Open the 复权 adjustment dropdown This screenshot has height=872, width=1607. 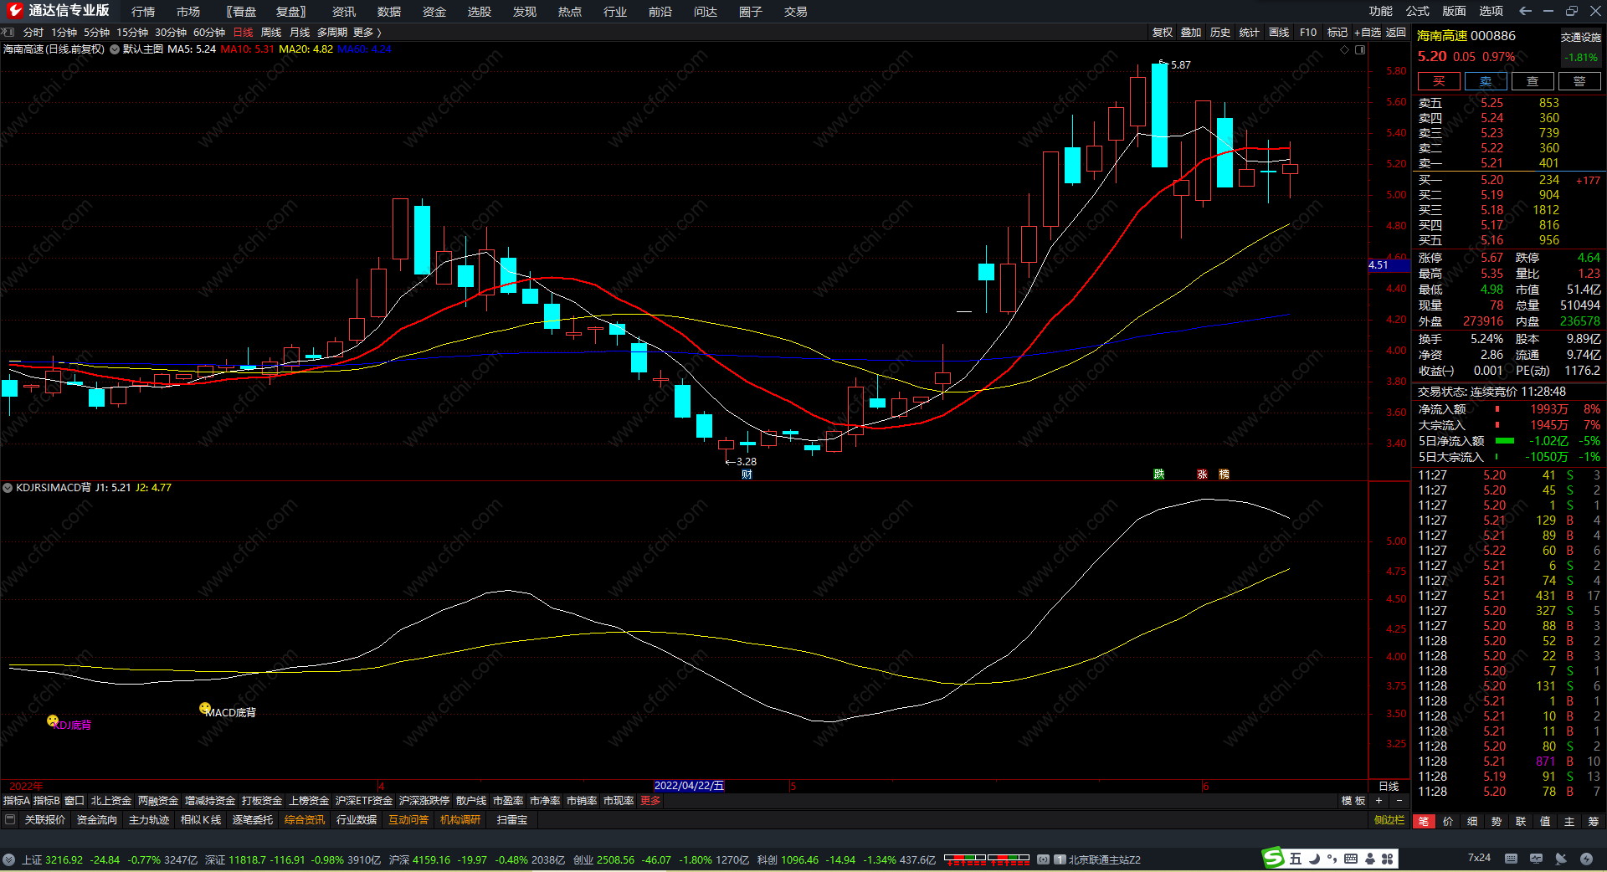click(1163, 32)
